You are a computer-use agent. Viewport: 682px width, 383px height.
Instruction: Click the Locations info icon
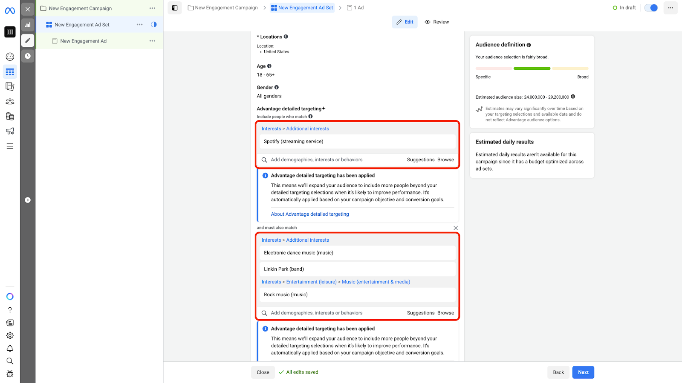coord(286,37)
